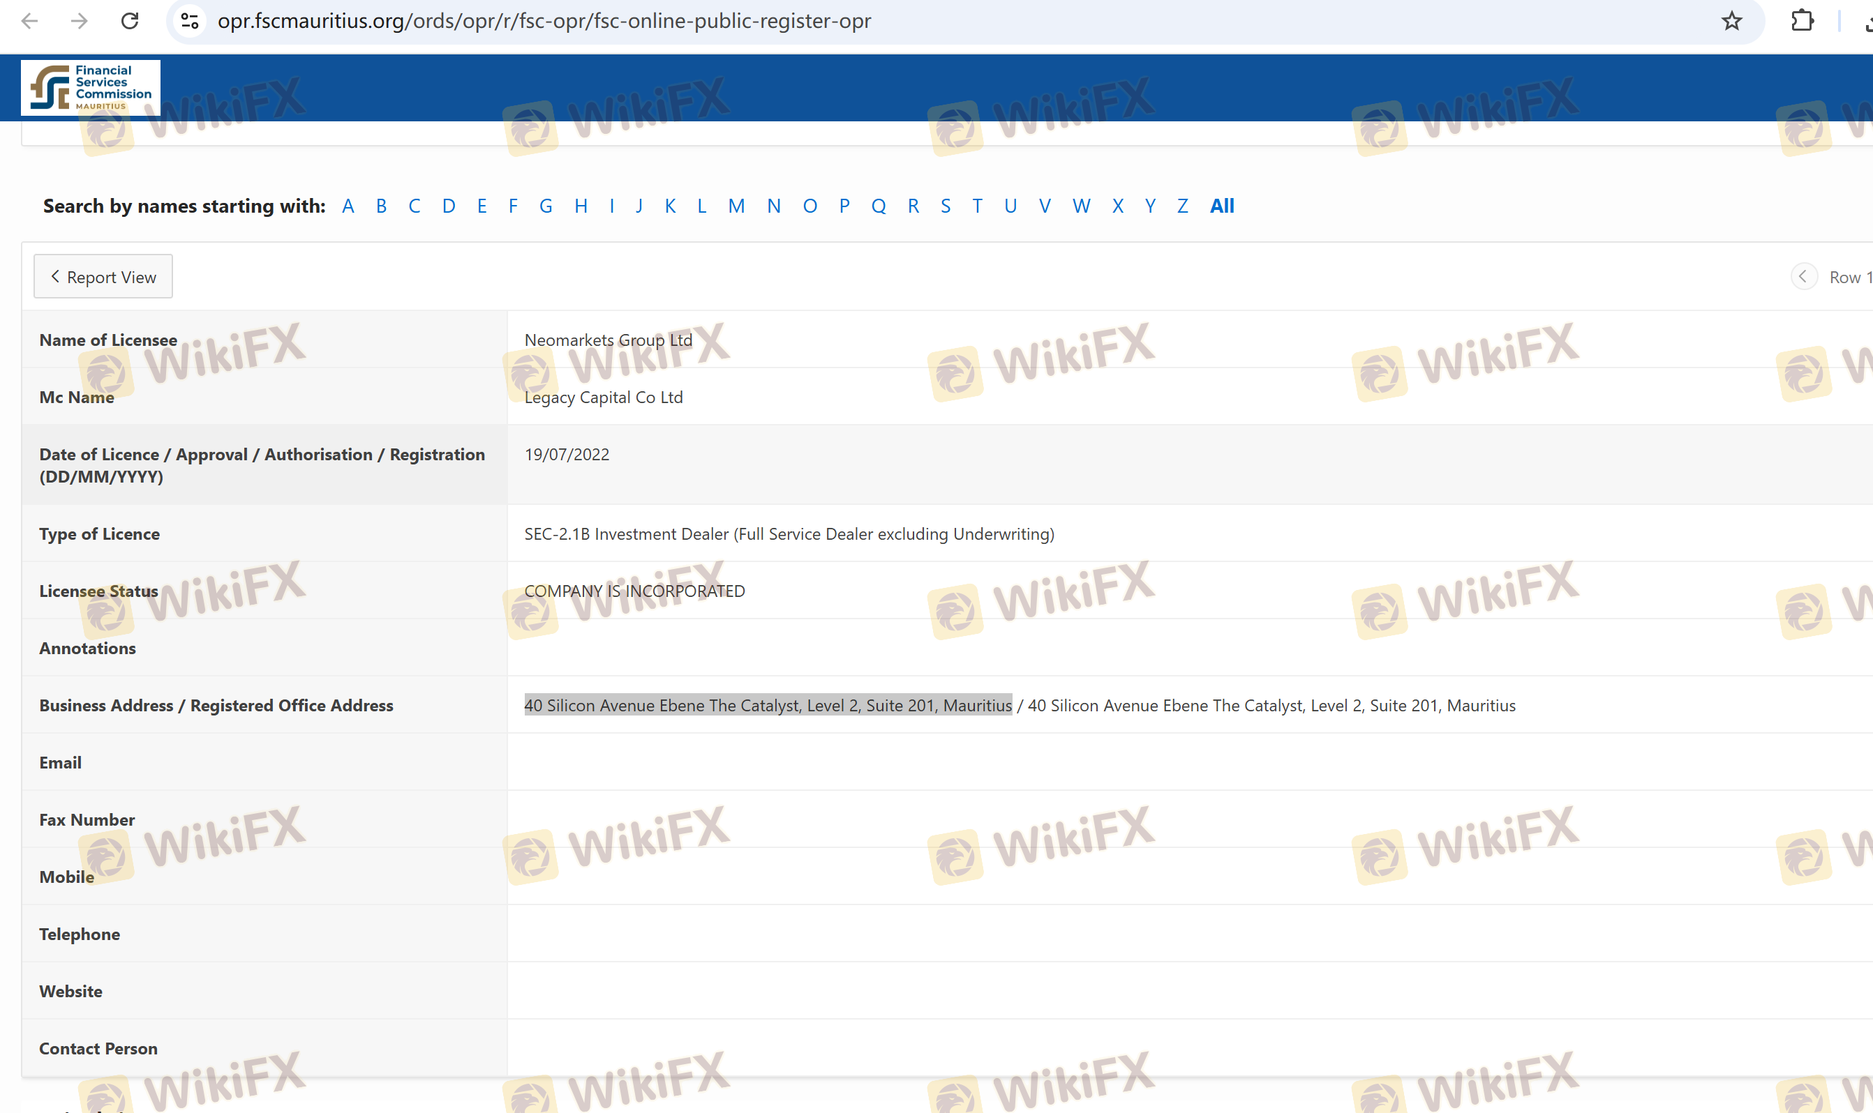The image size is (1873, 1113).
Task: Click the browser back arrow
Action: pos(30,21)
